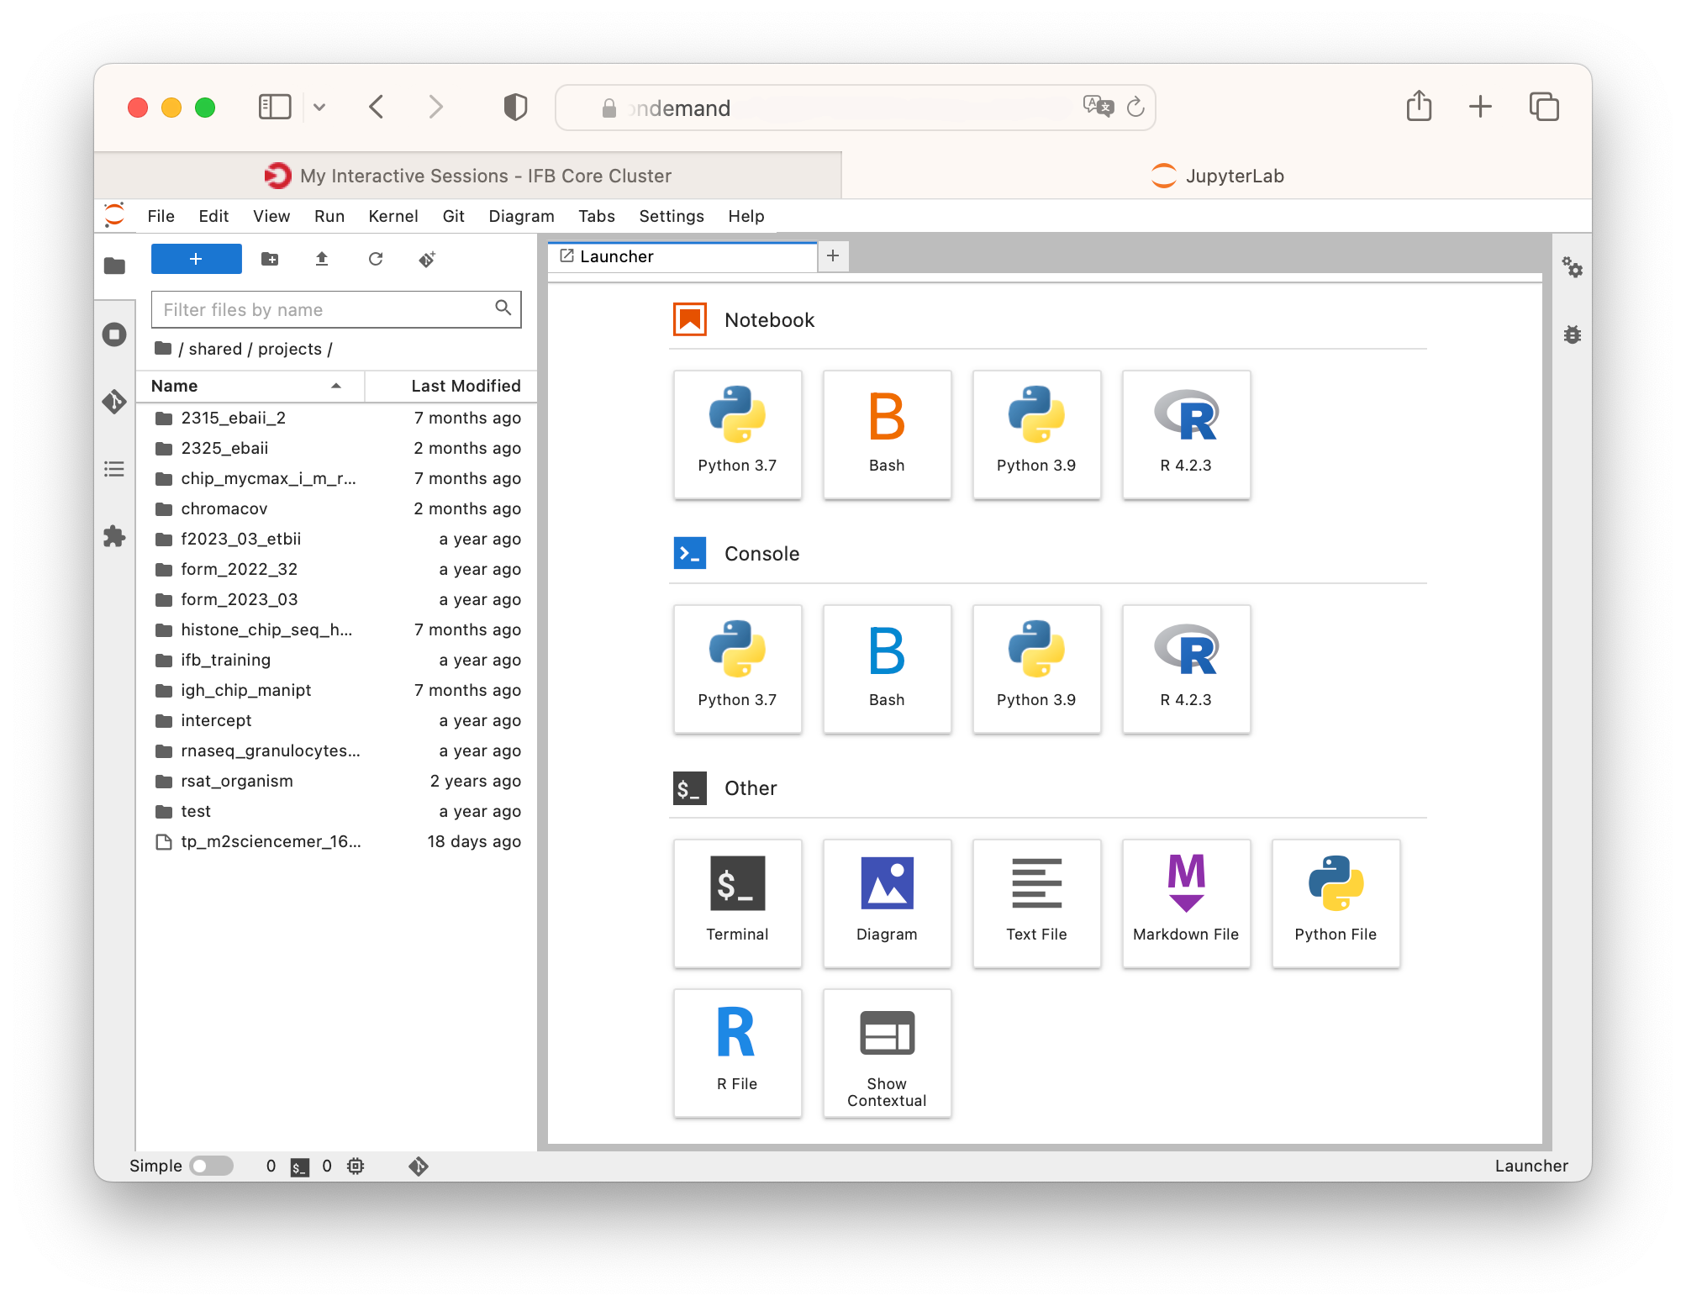Viewport: 1686px width, 1306px height.
Task: Click the Filter files by name field
Action: click(336, 309)
